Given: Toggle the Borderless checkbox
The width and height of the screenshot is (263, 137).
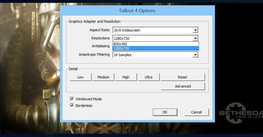Looking at the screenshot, I should [72, 105].
